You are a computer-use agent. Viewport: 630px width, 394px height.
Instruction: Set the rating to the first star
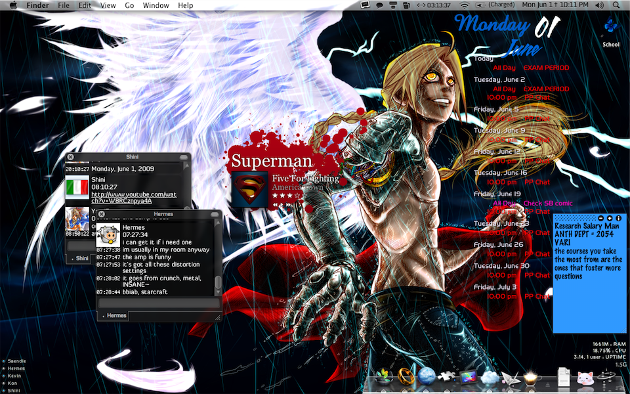(x=276, y=196)
